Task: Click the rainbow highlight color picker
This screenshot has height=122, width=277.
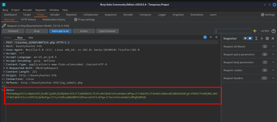Action: 255,31
